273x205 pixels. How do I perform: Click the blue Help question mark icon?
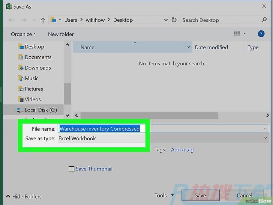coord(261,34)
